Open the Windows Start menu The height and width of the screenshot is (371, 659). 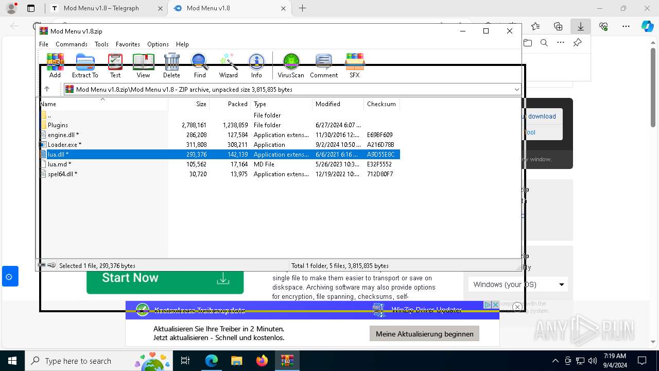point(12,361)
